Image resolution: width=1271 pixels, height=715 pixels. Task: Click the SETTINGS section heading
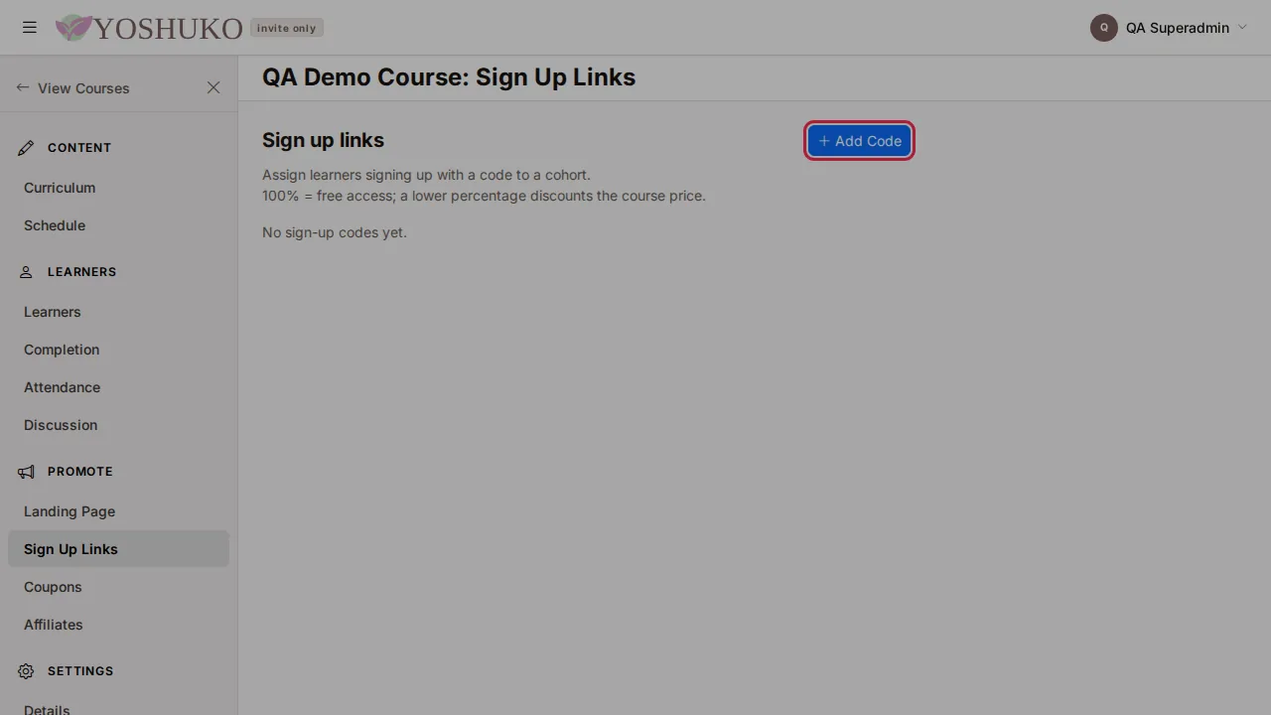[80, 671]
